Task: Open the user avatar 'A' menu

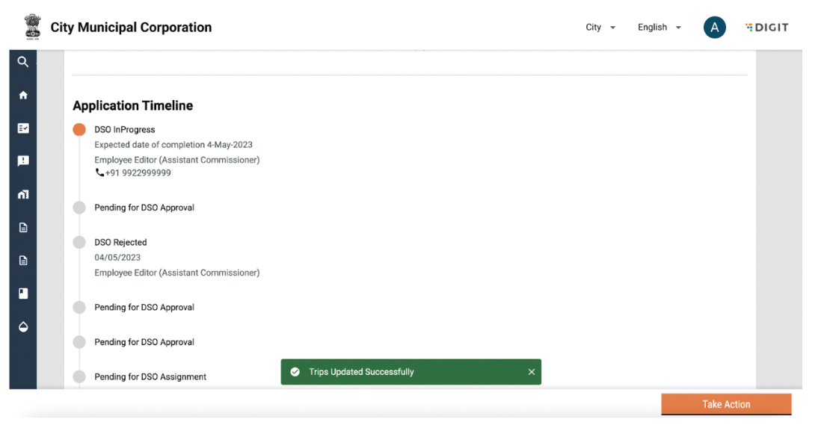Action: point(714,28)
